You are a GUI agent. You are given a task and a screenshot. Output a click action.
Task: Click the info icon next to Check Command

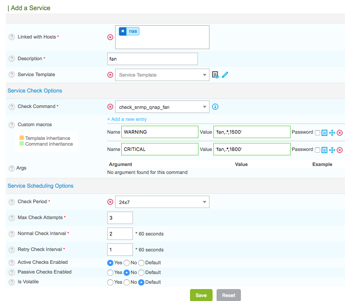coord(215,107)
